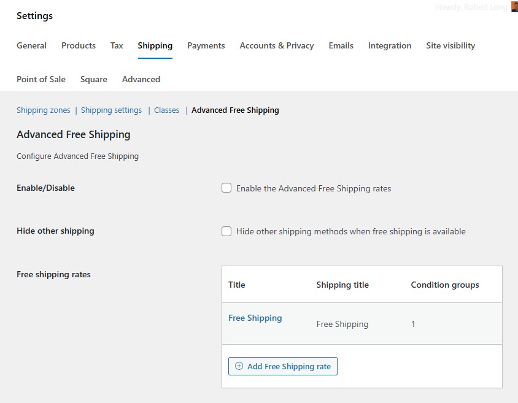Open the Robert Long profile avatar

click(x=514, y=7)
